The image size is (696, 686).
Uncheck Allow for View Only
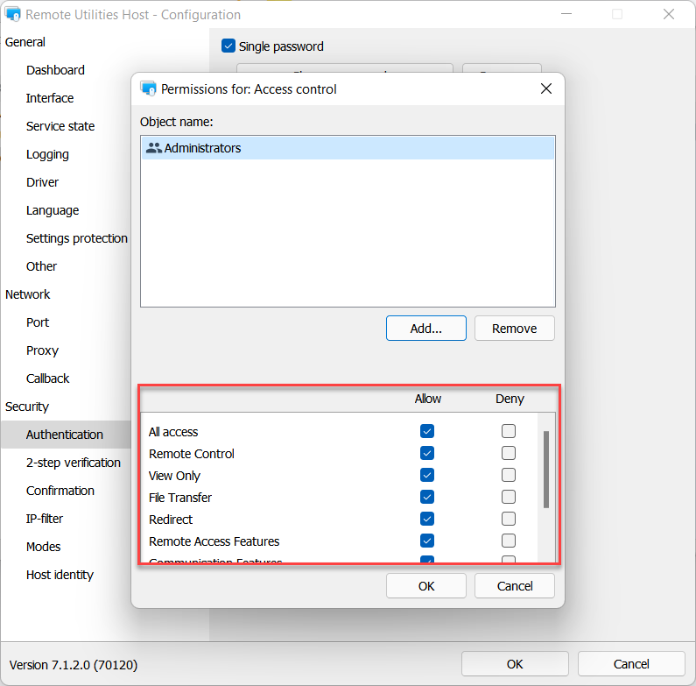coord(427,475)
